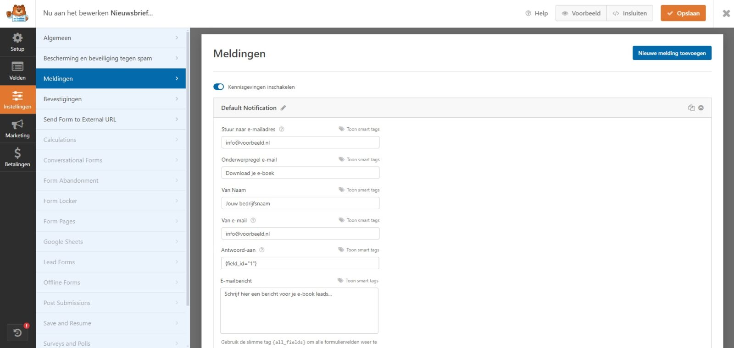Viewport: 734px width, 348px height.
Task: Click help icon next to Stuur naar e-mailadres
Action: 282,129
